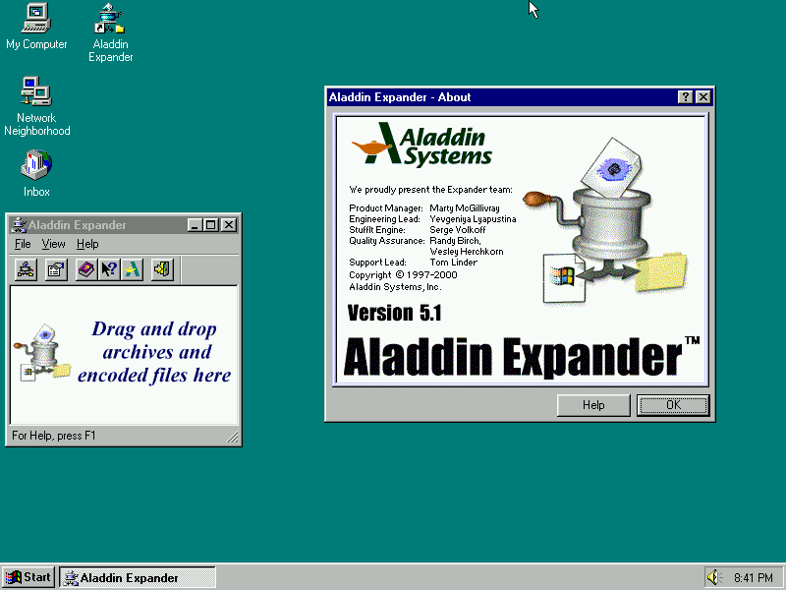Click the 8:41 PM taskbar clock
The height and width of the screenshot is (590, 786).
click(x=753, y=578)
